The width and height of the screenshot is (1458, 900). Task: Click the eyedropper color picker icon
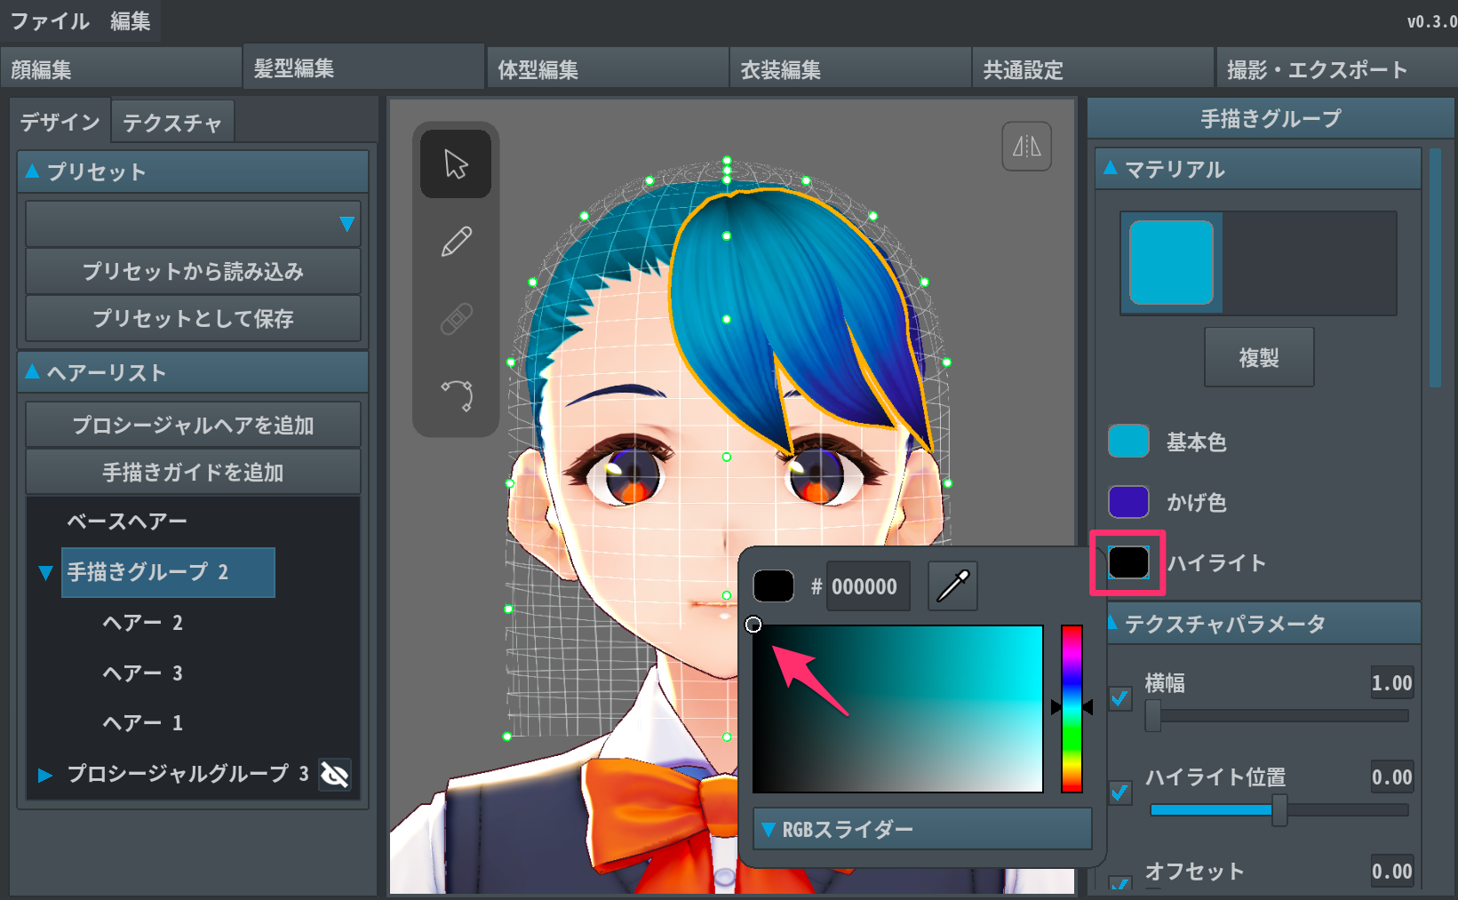[952, 586]
